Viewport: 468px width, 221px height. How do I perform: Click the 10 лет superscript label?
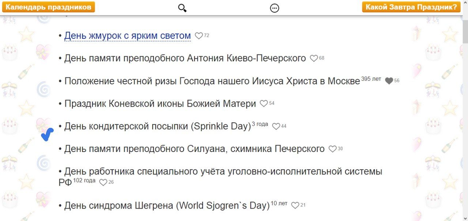click(x=279, y=203)
